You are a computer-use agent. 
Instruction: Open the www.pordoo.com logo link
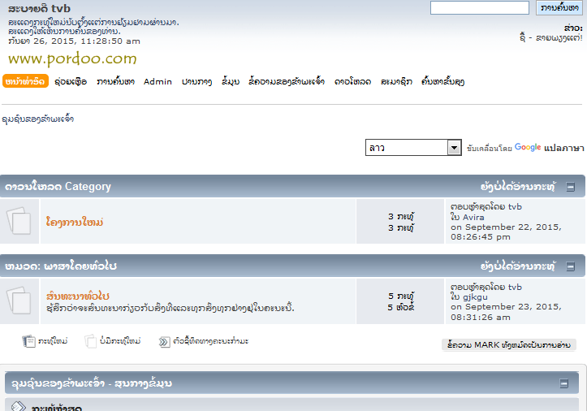point(72,58)
